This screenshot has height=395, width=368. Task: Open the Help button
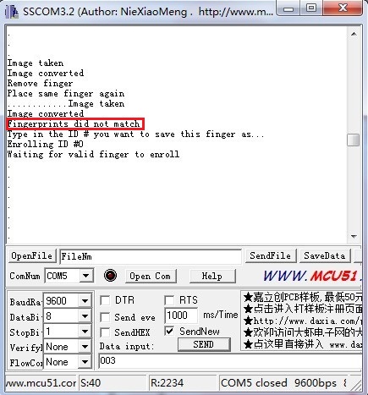point(212,276)
